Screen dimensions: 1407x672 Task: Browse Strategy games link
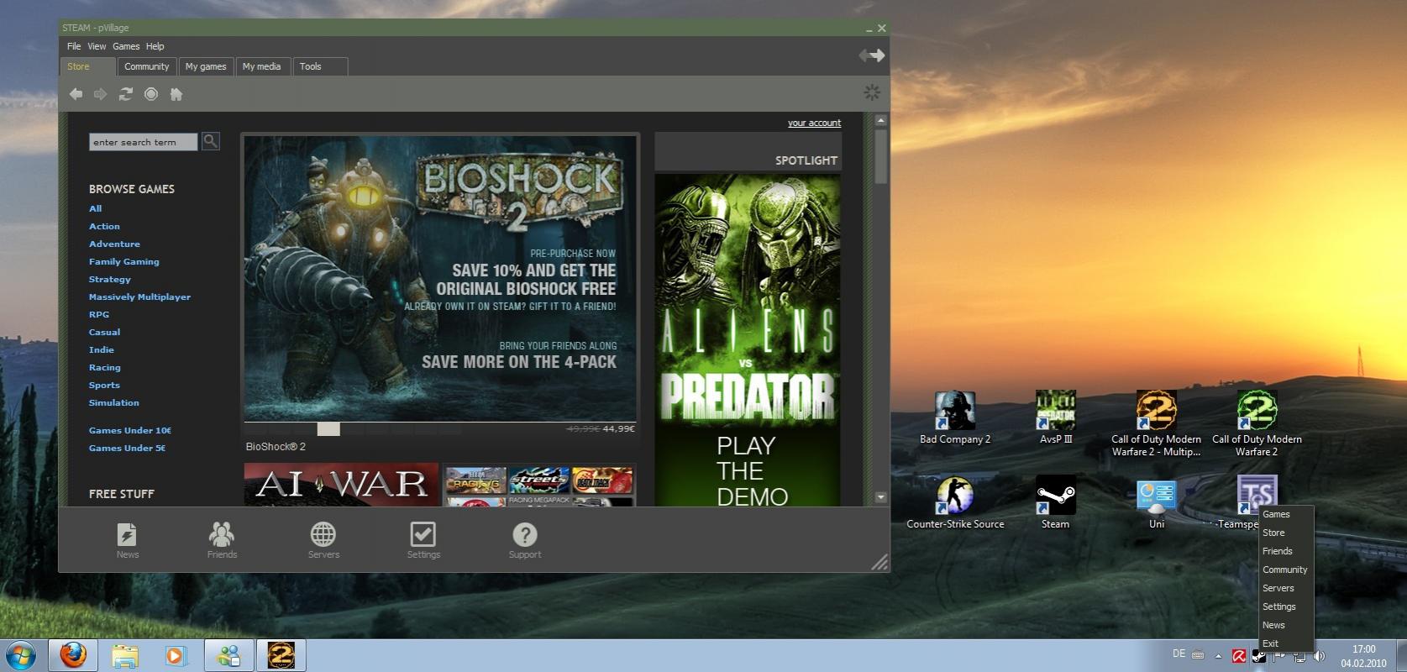pos(110,279)
